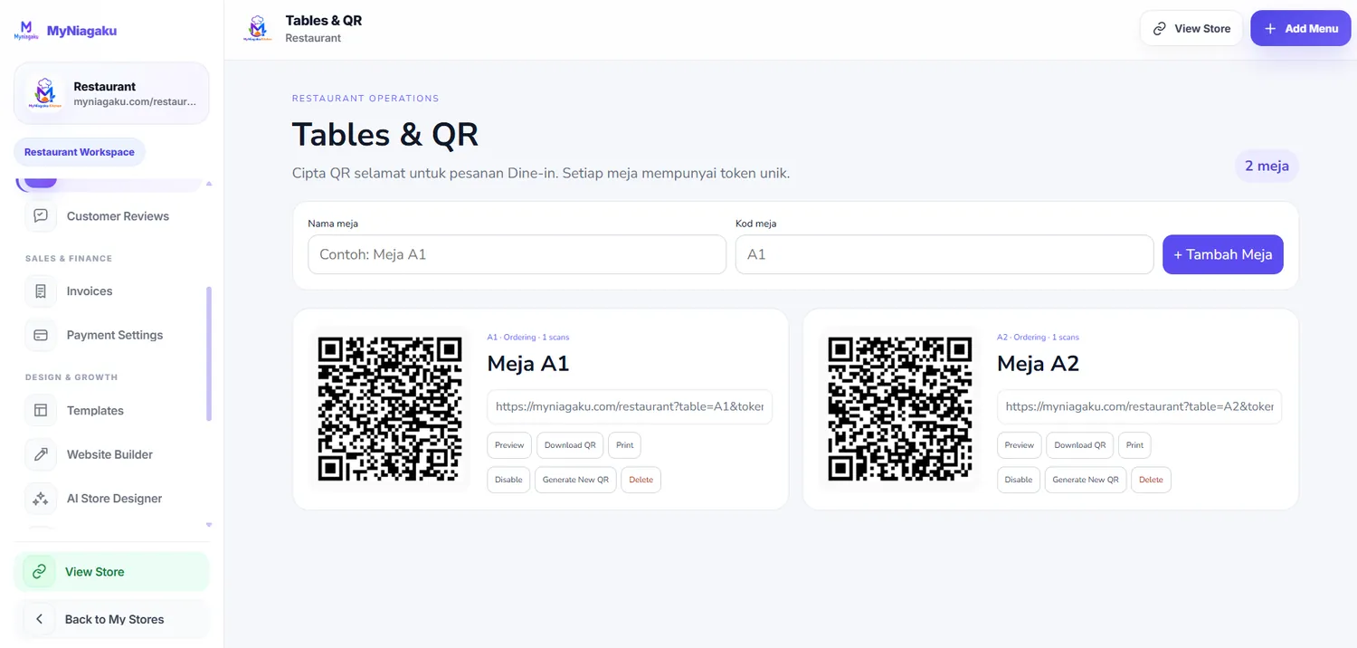Open the Templates layout icon
The image size is (1357, 648).
[x=41, y=411]
